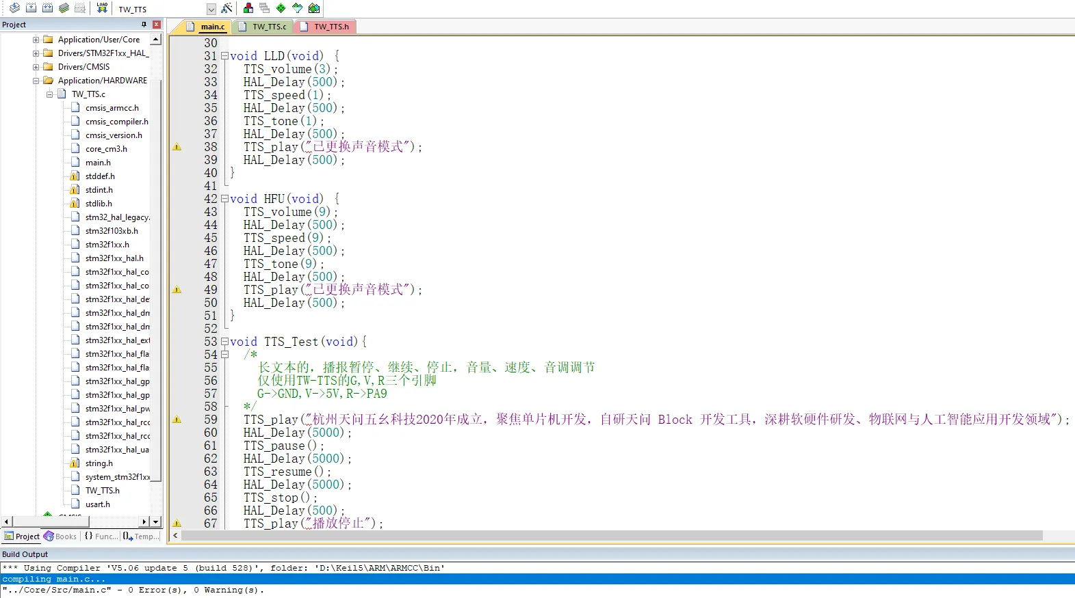Close the Project panel
The height and width of the screenshot is (598, 1075).
coord(157,25)
